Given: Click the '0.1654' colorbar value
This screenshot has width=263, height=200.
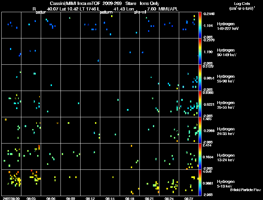Looking at the screenshot, I should [208, 157].
